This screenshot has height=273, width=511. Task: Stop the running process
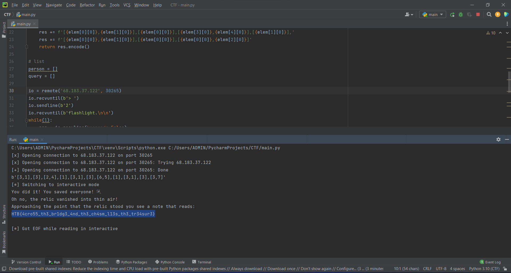tap(478, 14)
